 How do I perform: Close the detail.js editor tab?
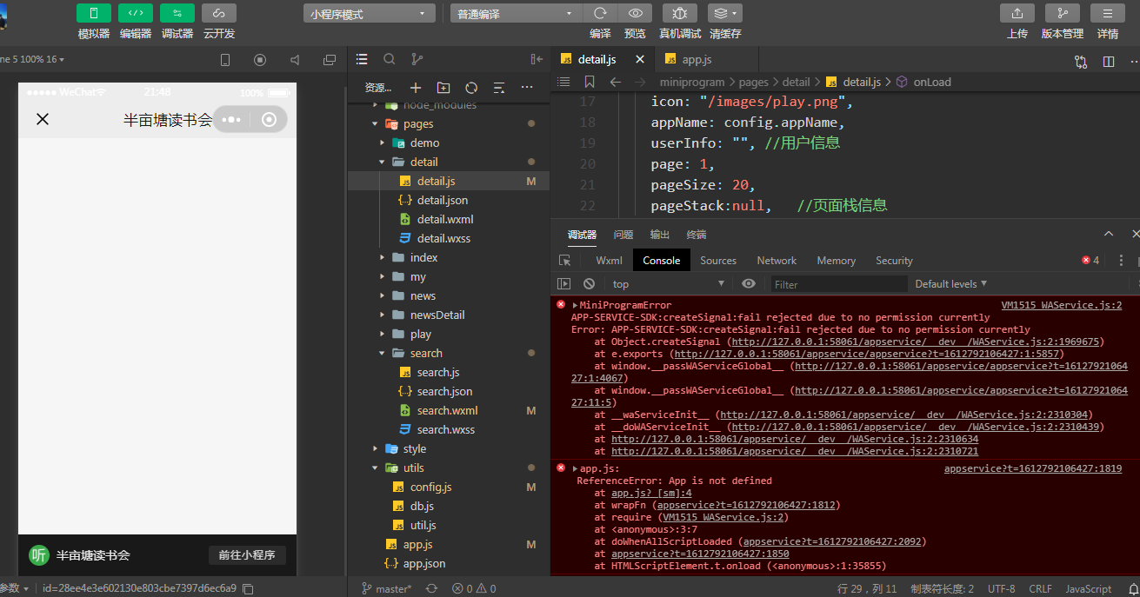click(x=640, y=60)
